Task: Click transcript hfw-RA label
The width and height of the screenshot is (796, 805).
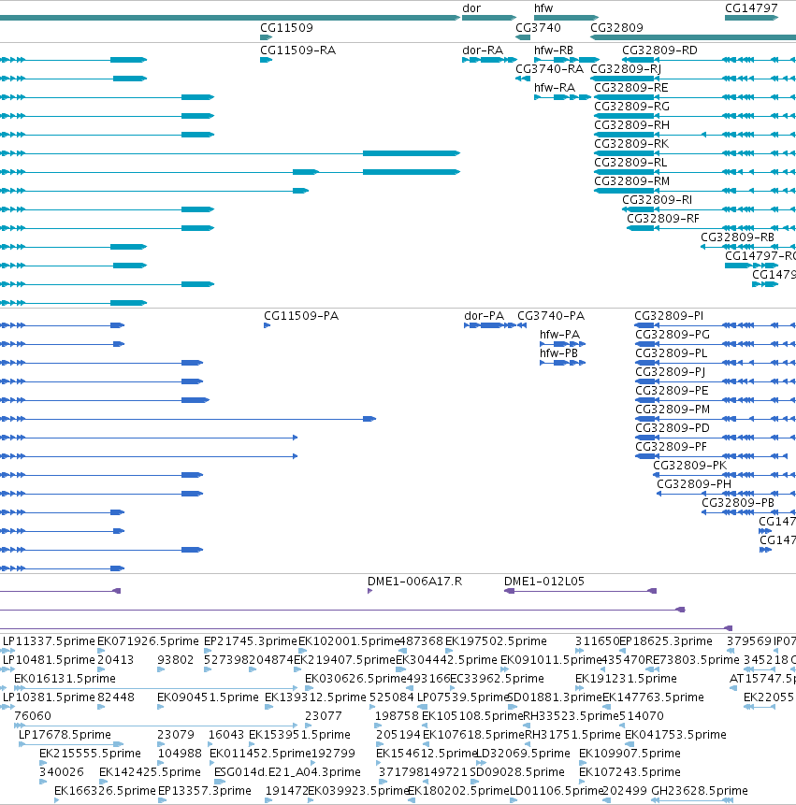Action: (x=555, y=88)
